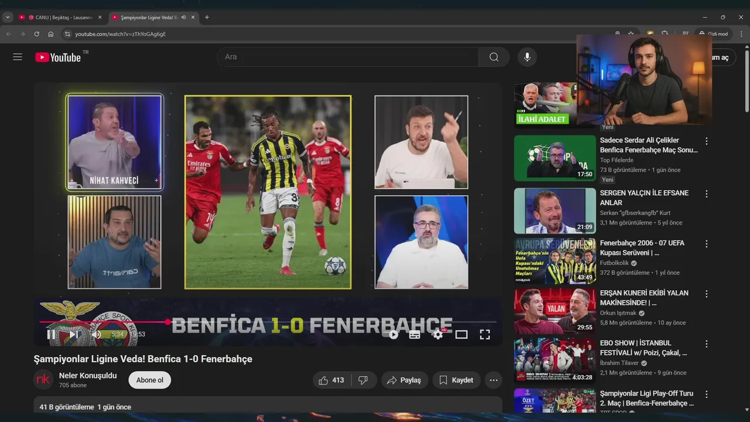Image resolution: width=750 pixels, height=422 pixels.
Task: Open 'EBO SHOW | İSTANBUL FESTİVALİ' video title
Action: (x=643, y=348)
